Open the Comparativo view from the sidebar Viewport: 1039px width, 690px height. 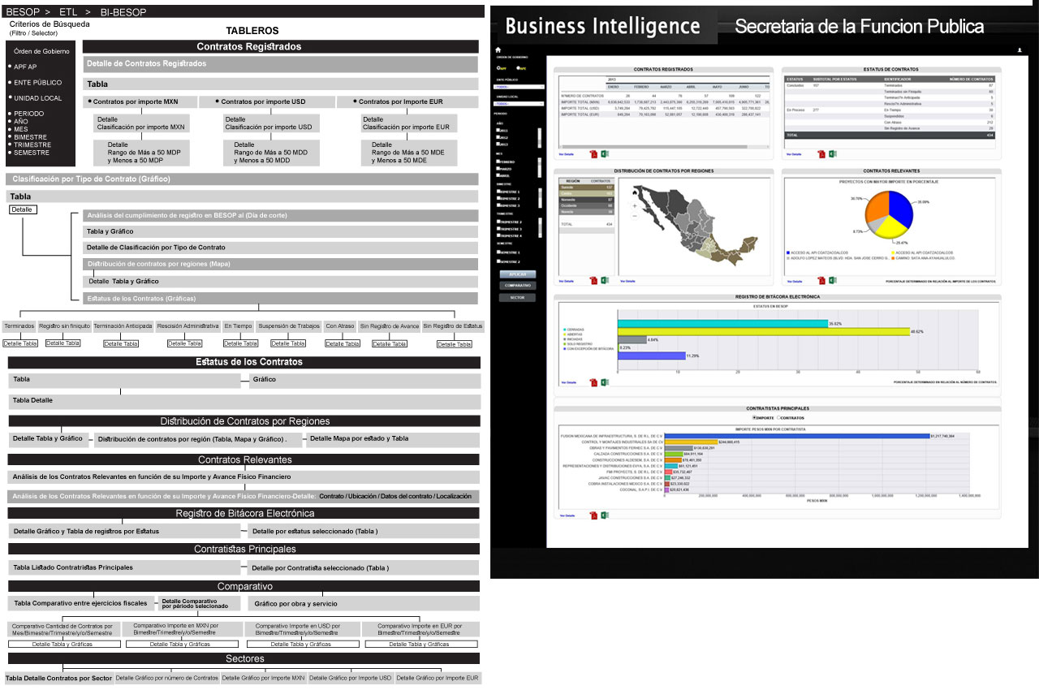click(518, 286)
